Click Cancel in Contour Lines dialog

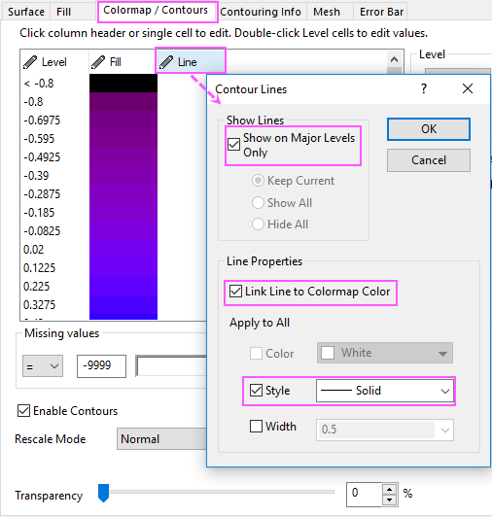[429, 160]
